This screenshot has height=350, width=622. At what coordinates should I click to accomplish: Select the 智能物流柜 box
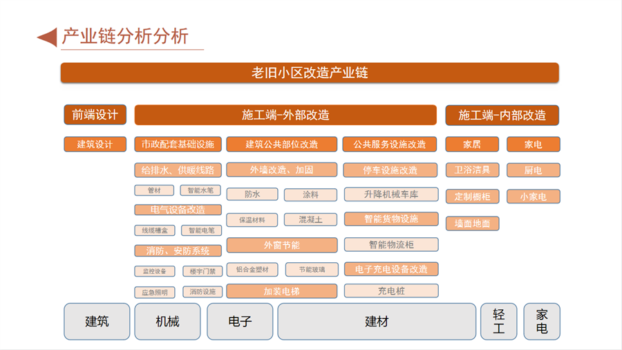point(391,244)
